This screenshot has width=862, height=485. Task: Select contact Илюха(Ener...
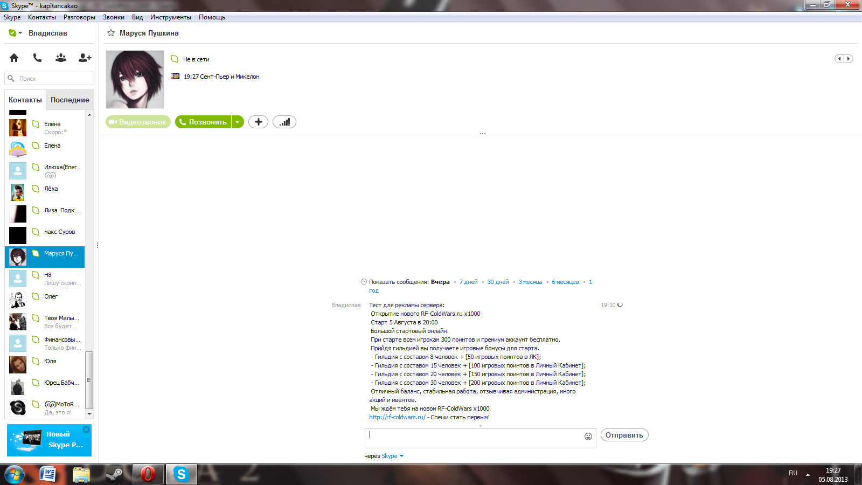point(45,171)
